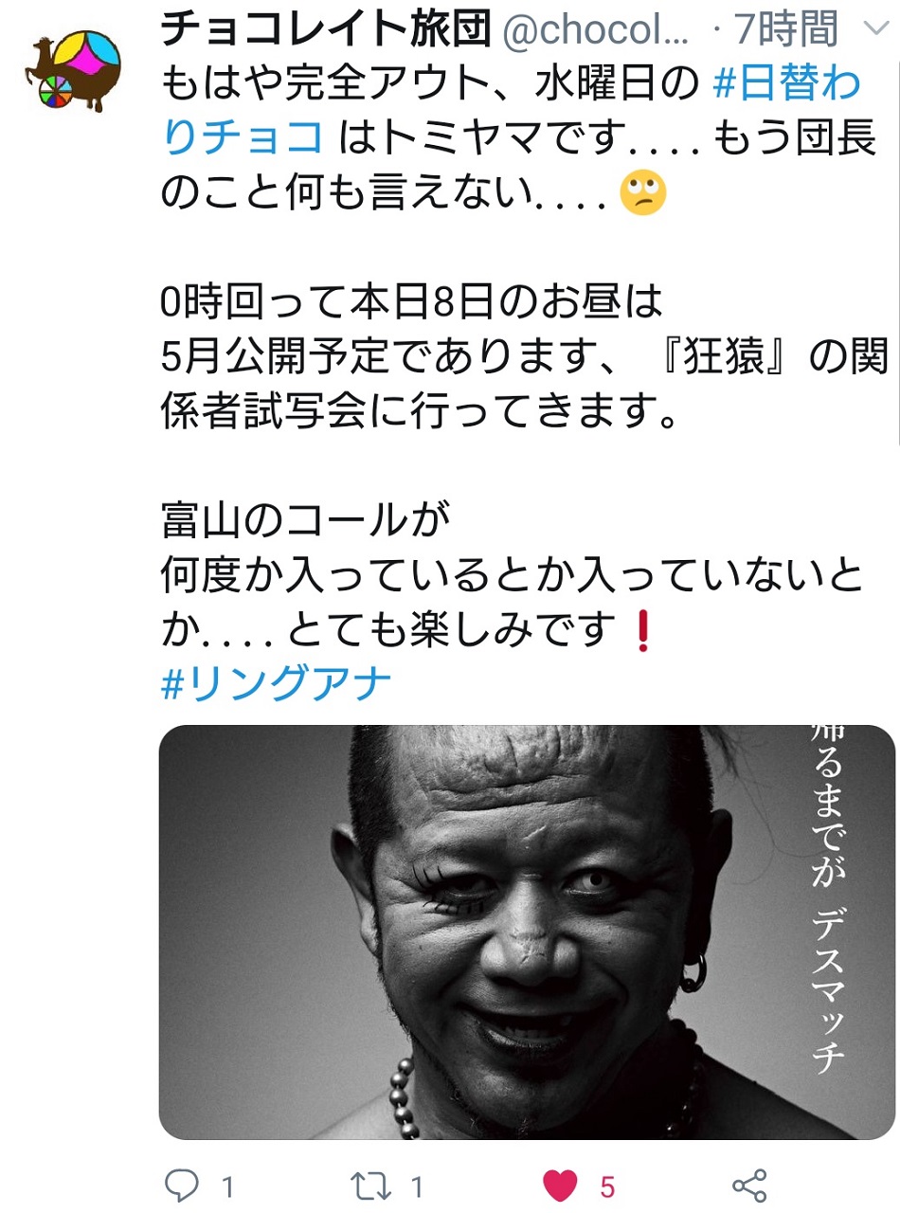Tap the like count 5
900x1213 pixels.
pyautogui.click(x=607, y=1186)
